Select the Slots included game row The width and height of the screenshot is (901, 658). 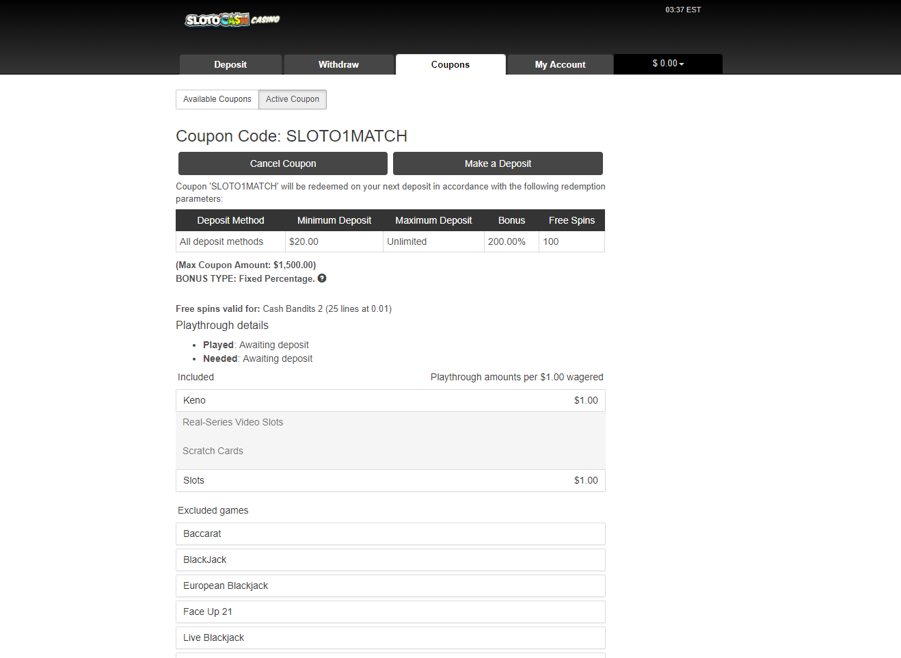(x=390, y=480)
